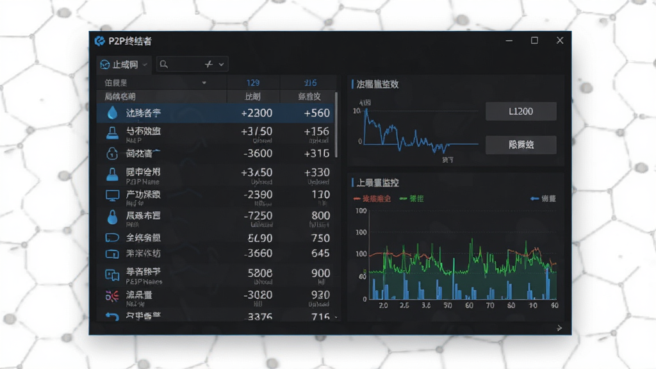Screen dimensions: 656x369
Task: Select the highlighted row with +2300 value
Action: [215, 113]
